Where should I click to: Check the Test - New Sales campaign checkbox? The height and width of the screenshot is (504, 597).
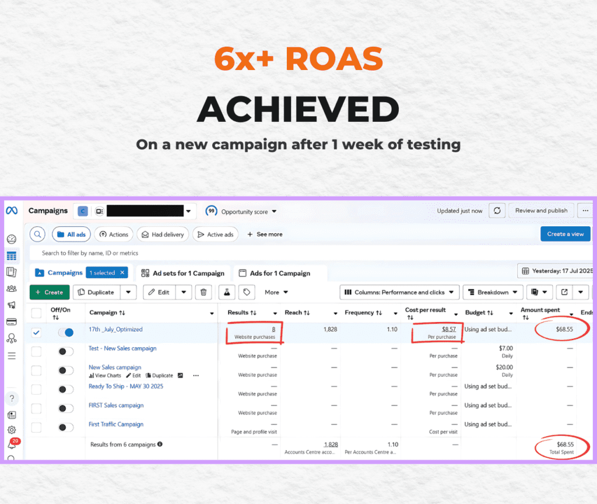(37, 351)
